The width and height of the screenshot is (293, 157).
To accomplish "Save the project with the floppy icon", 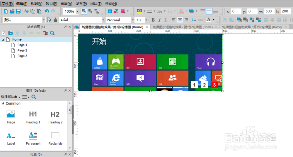I will click(x=18, y=12).
